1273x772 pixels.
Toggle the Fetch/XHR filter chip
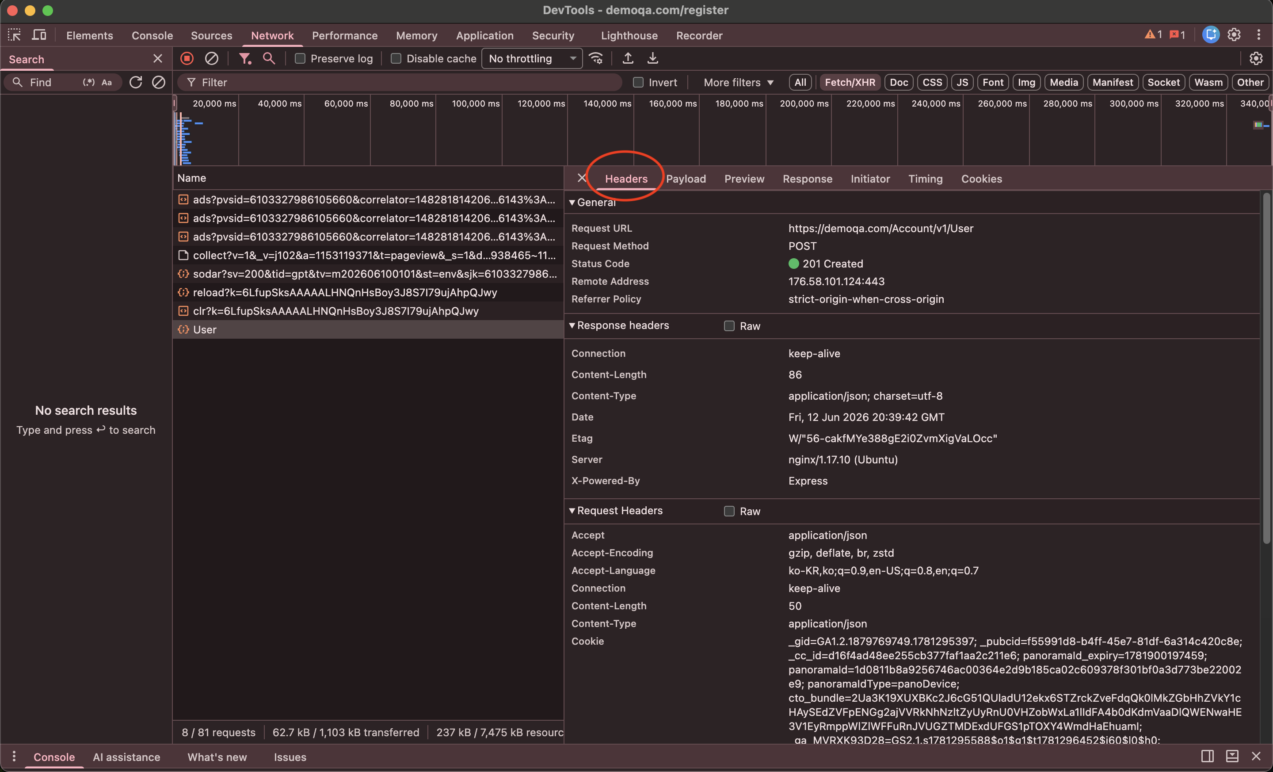[x=850, y=82]
